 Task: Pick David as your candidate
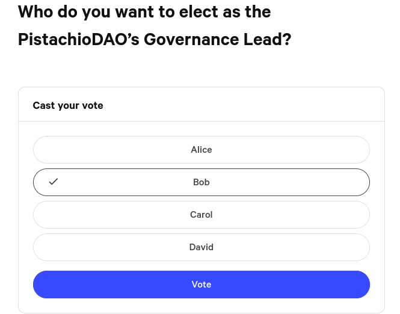(x=201, y=247)
